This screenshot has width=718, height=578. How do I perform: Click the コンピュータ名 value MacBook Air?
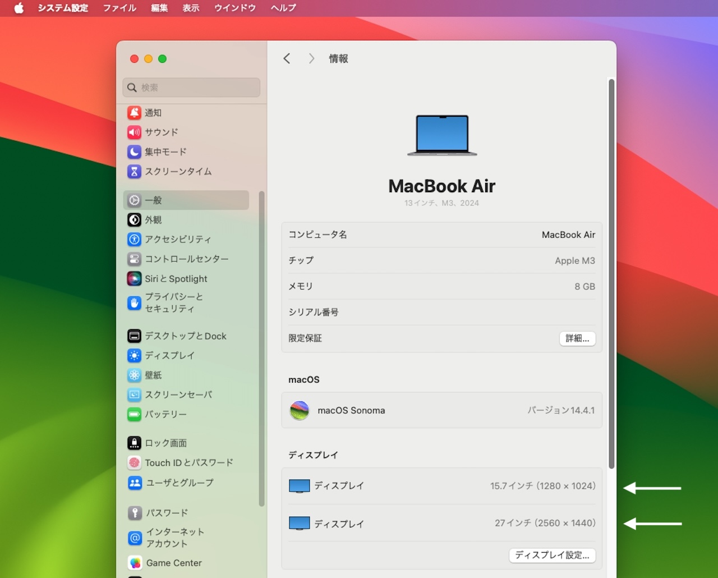pyautogui.click(x=568, y=235)
